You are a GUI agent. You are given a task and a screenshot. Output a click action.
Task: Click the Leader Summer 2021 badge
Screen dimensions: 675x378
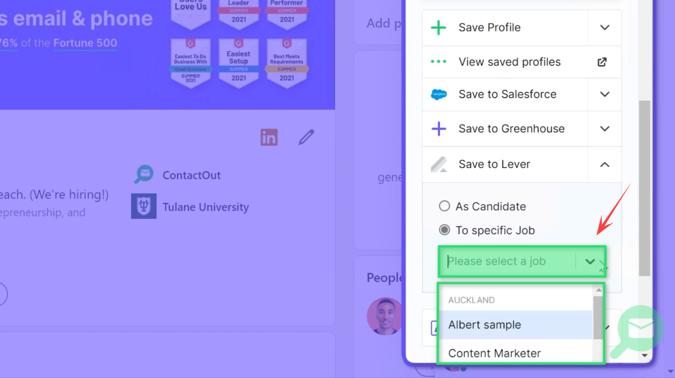point(238,15)
